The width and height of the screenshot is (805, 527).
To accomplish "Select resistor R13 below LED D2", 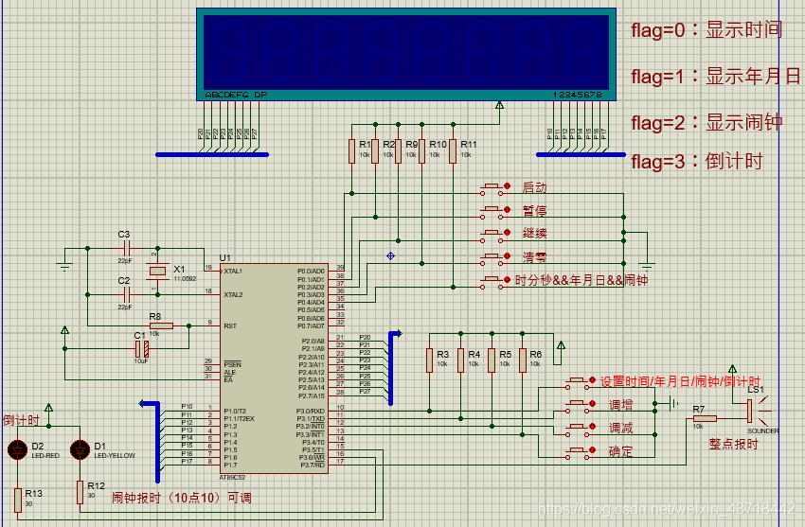I will [18, 501].
